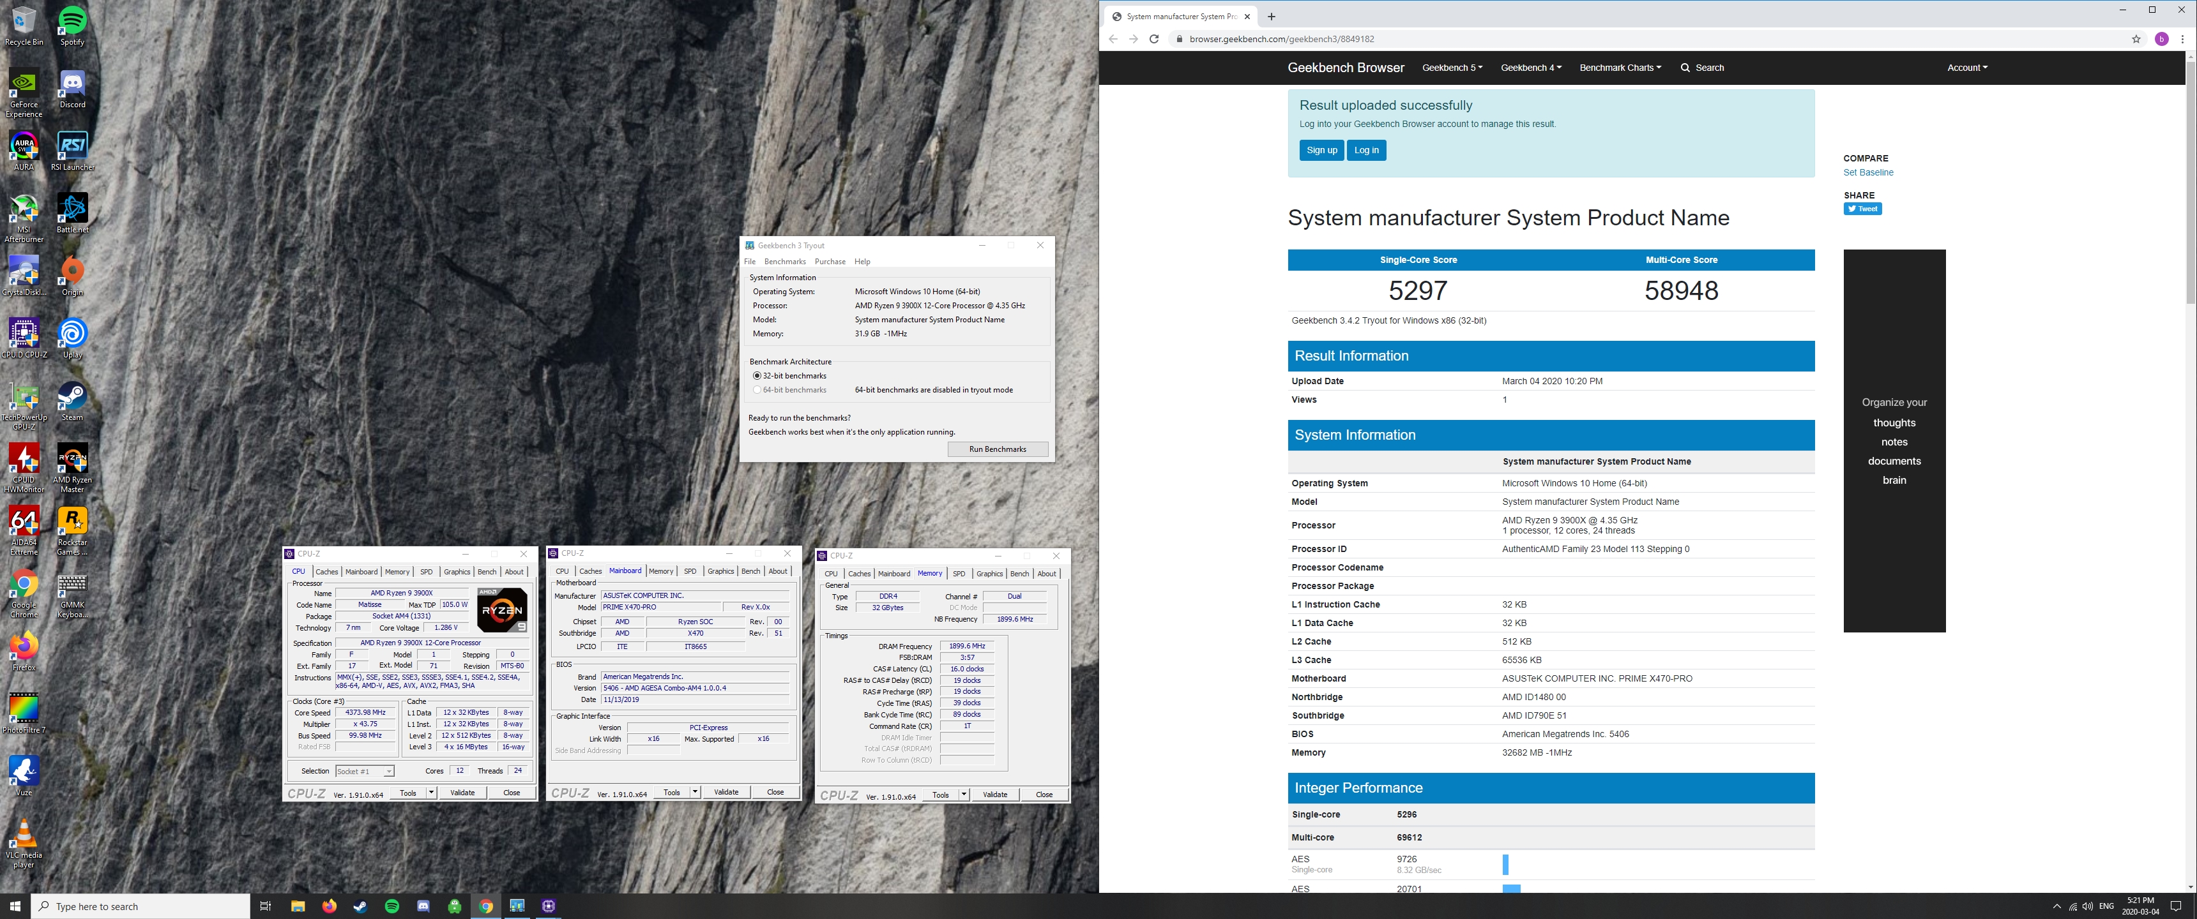Open the Recycle Bin desktop icon
The height and width of the screenshot is (919, 2197).
[24, 26]
